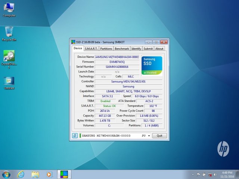
Task: Click the refresh icon beside the drive selector
Action: point(75,136)
